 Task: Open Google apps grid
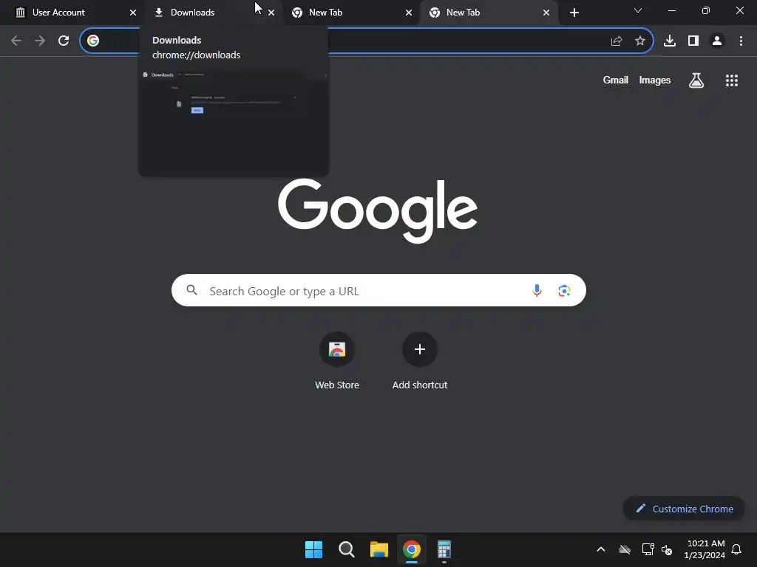coord(732,80)
